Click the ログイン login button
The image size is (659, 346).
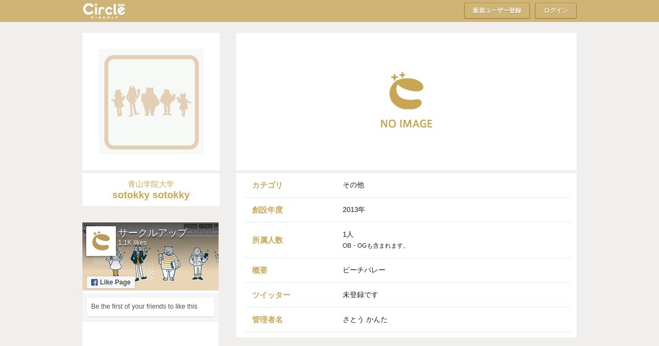(x=556, y=10)
